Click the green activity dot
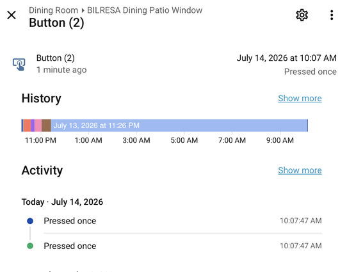Image resolution: width=347 pixels, height=272 pixels. pos(30,246)
